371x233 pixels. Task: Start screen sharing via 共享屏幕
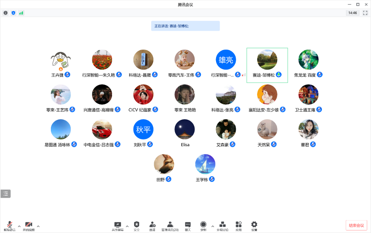tap(118, 226)
